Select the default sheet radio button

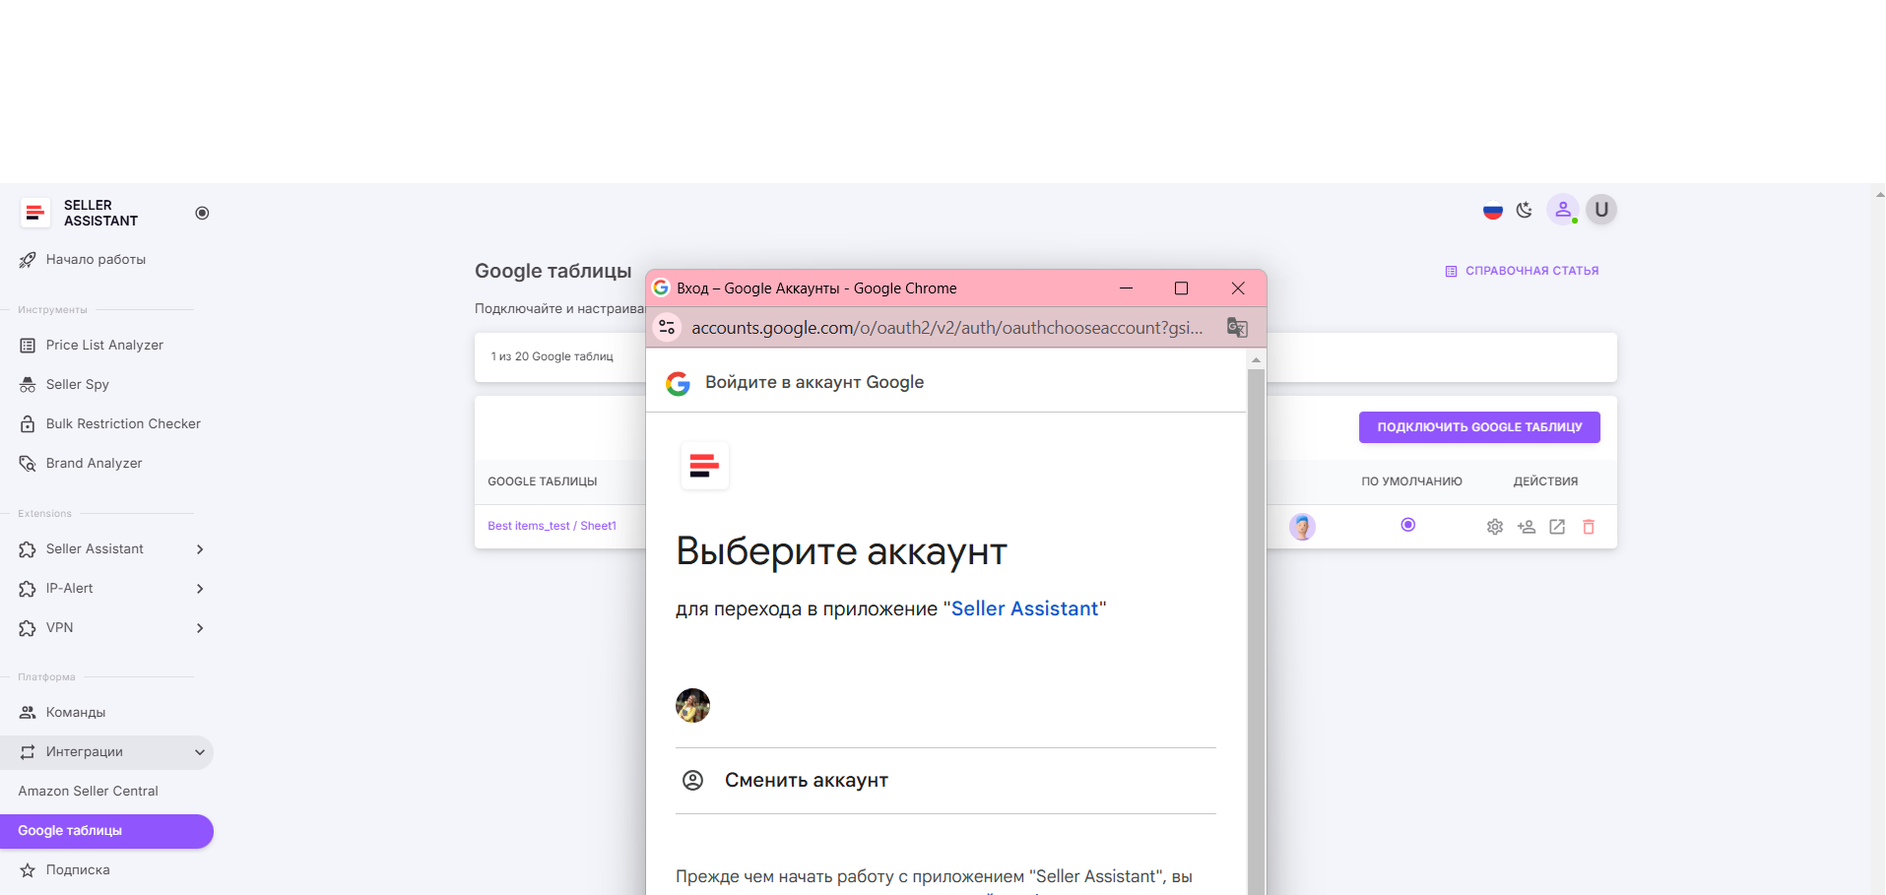(x=1407, y=526)
